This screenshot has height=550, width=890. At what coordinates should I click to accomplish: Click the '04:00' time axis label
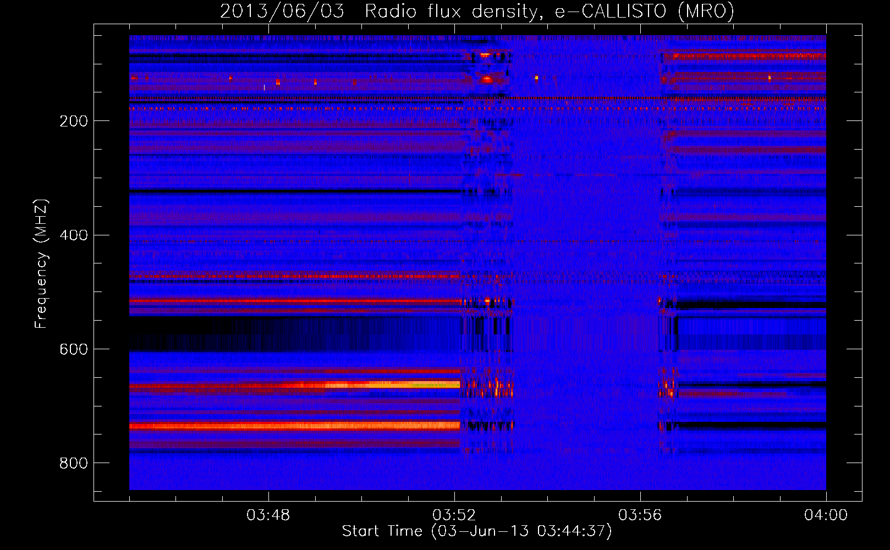point(826,515)
